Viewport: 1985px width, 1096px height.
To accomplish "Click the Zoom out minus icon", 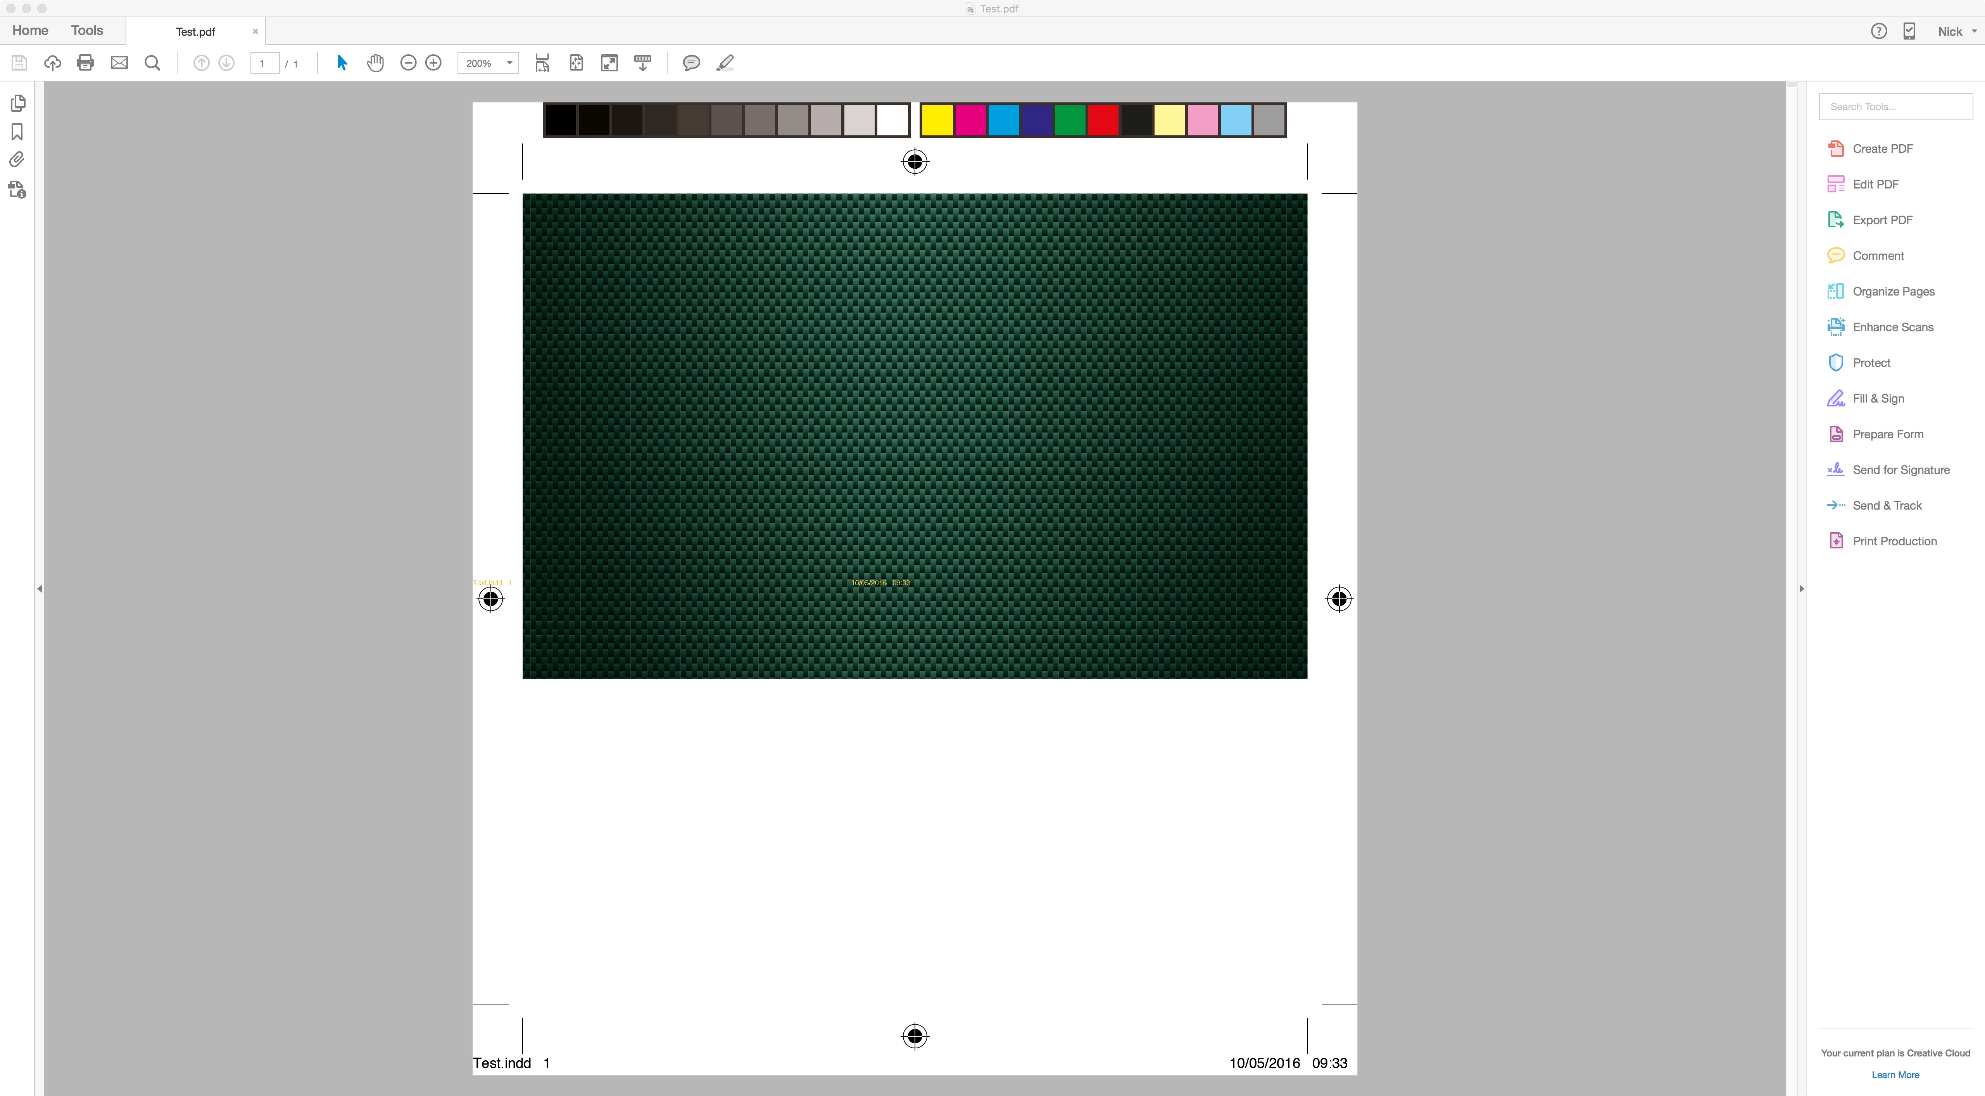I will point(408,63).
